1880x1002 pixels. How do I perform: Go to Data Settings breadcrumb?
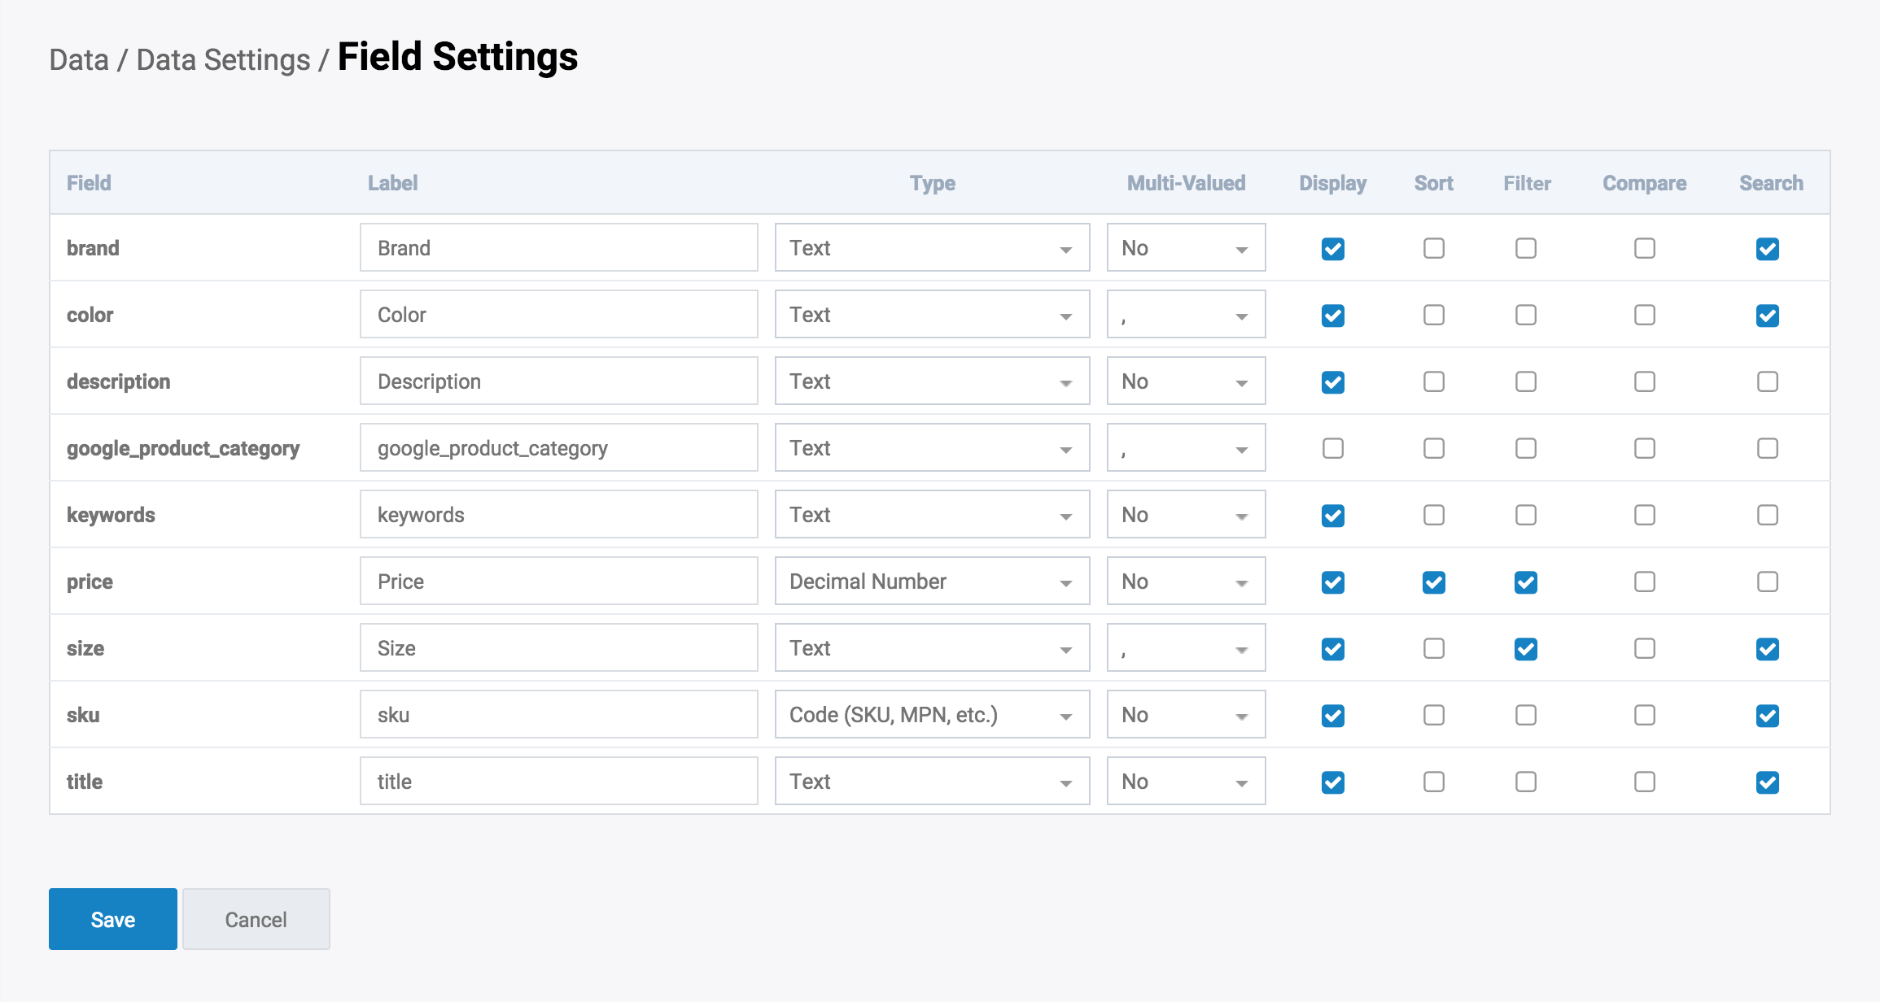(223, 60)
